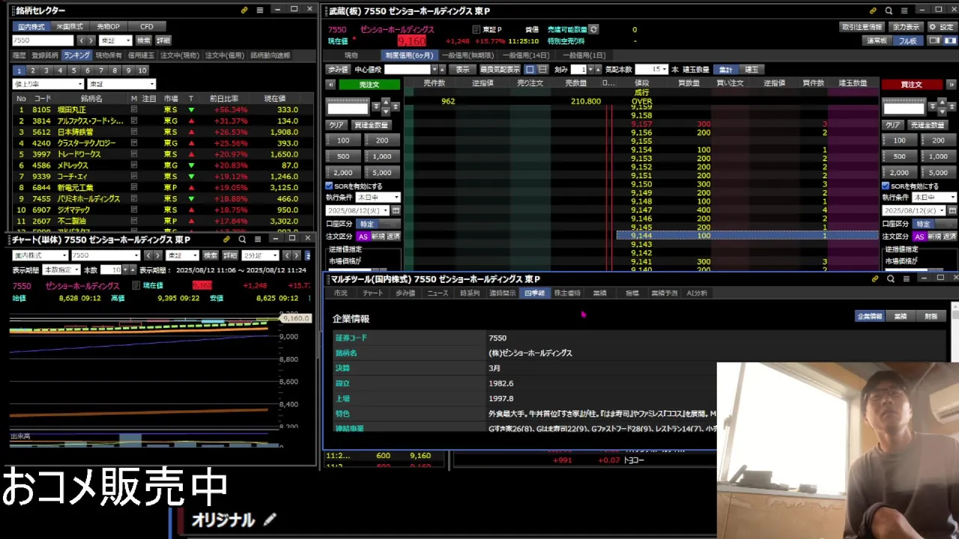Click 売注文 green button

click(x=369, y=85)
